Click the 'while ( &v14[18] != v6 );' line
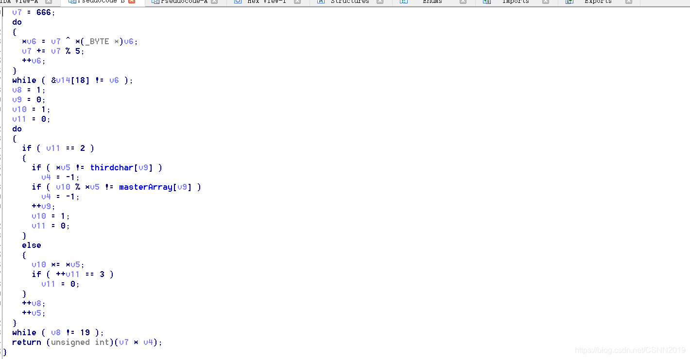Image resolution: width=690 pixels, height=359 pixels. click(72, 80)
